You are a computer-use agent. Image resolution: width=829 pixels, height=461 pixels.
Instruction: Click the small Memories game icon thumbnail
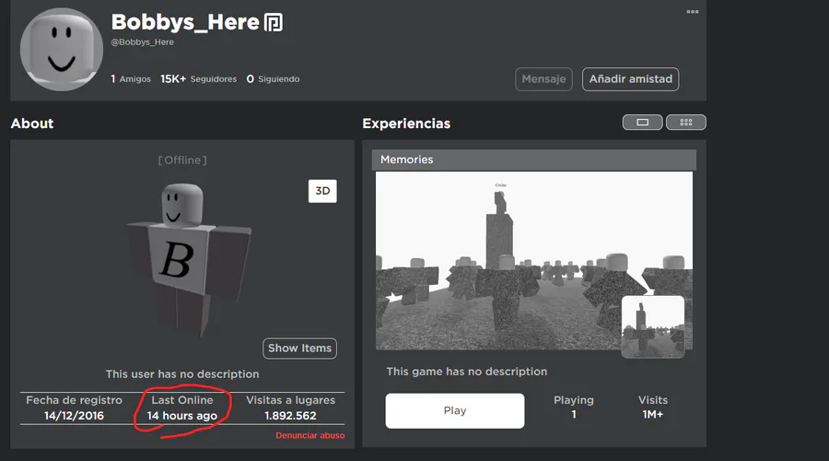[x=652, y=326]
